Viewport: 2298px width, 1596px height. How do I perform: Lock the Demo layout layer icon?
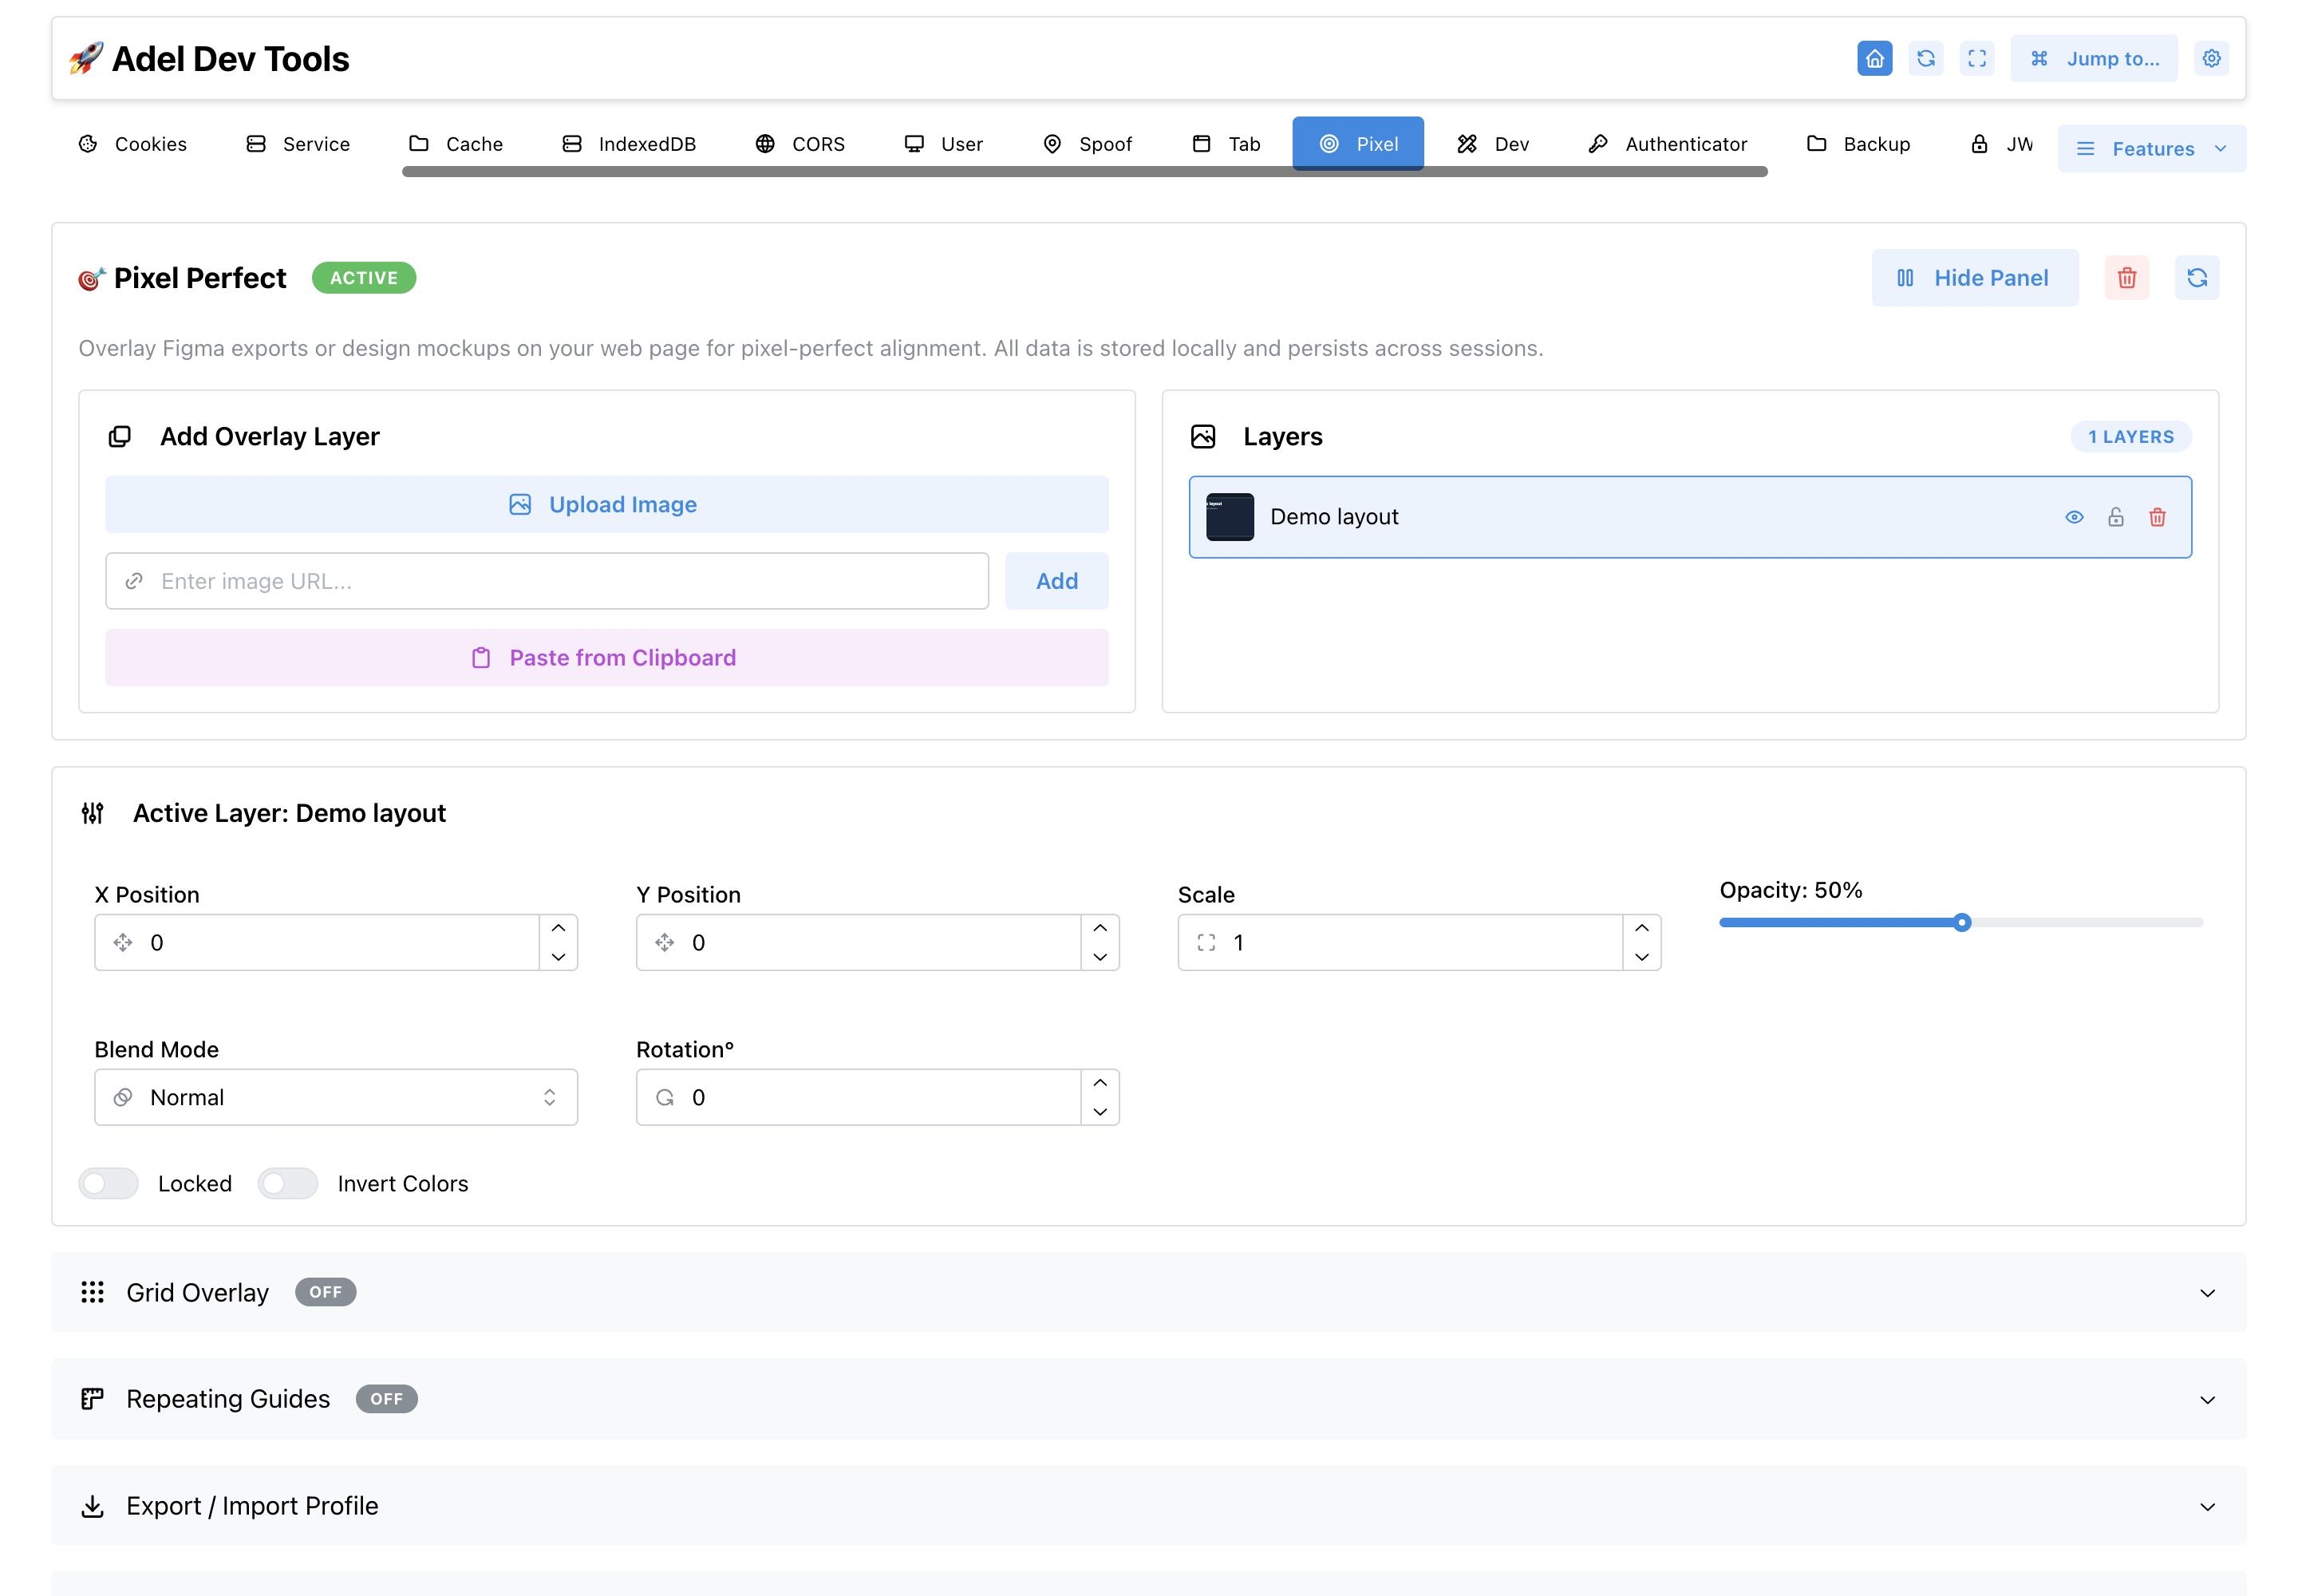2115,517
